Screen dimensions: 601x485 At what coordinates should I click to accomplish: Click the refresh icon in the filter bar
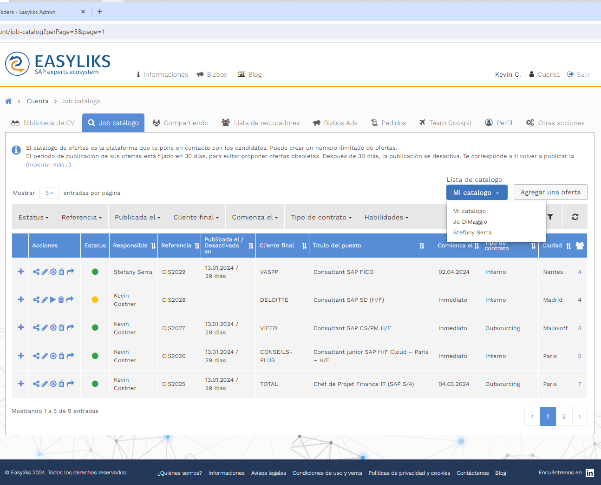(x=575, y=217)
